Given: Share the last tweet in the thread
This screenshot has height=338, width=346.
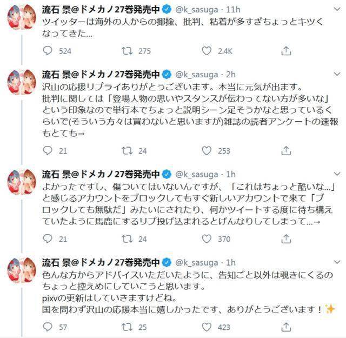Looking at the screenshot, I should coord(285,327).
